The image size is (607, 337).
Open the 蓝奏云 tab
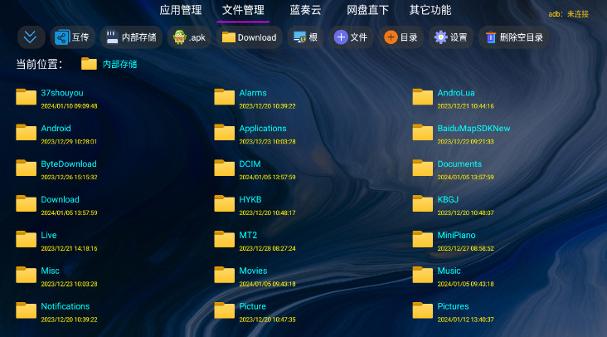point(305,10)
